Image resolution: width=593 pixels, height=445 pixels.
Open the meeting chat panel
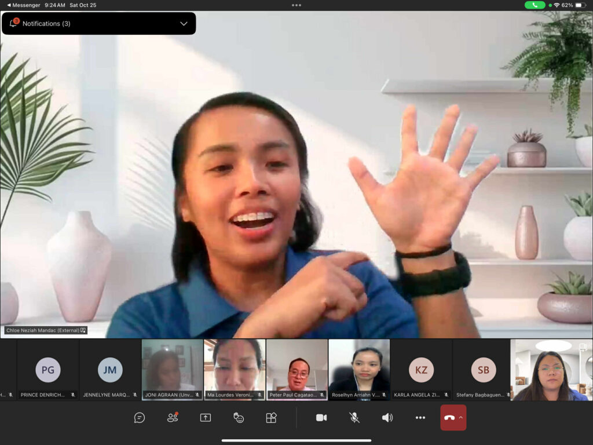point(140,418)
